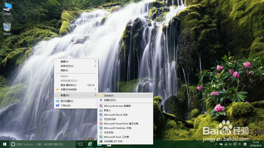The image size is (264, 148).
Task: Show hidden system tray icons
Action: coord(216,144)
